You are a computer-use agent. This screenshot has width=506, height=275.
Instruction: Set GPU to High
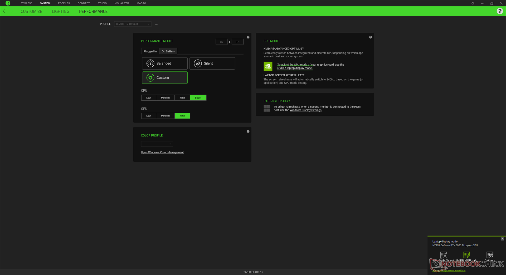(x=182, y=116)
